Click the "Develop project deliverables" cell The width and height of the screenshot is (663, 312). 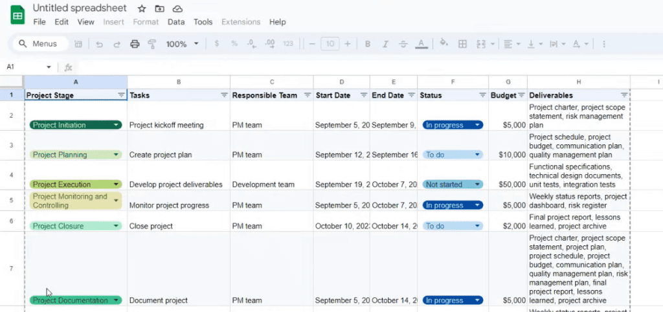[x=179, y=175]
